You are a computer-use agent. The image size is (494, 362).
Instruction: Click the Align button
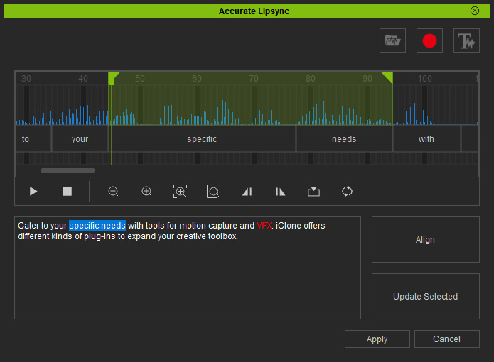point(426,240)
